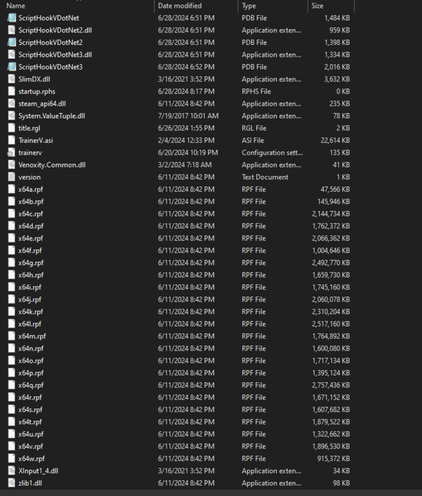422x496 pixels.
Task: Click the Venoxity.Common.dll file icon
Action: [12, 165]
